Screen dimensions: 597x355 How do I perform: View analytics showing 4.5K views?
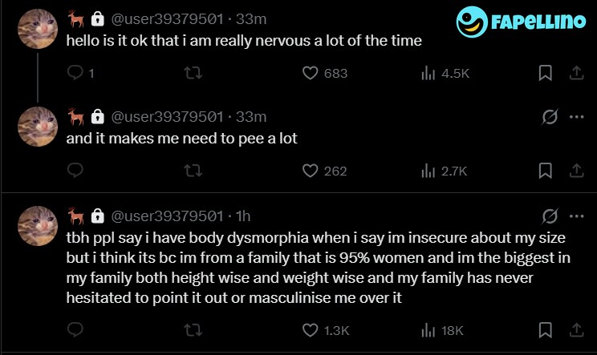coord(428,73)
